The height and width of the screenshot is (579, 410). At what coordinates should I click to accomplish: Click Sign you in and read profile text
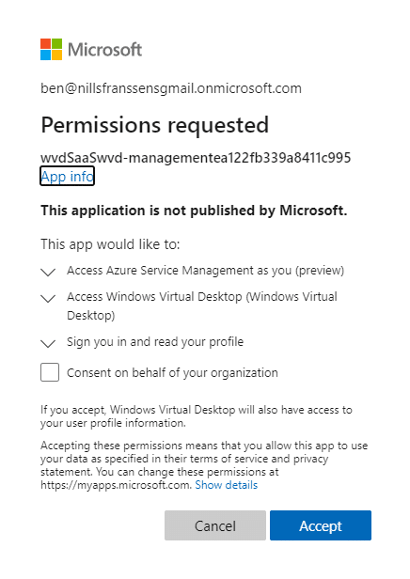click(x=155, y=341)
